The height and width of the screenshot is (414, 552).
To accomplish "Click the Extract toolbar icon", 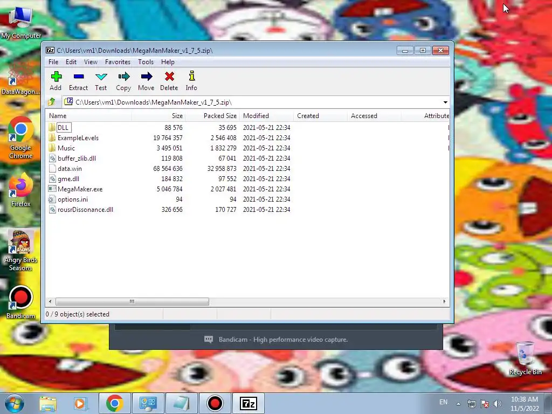I will (79, 77).
